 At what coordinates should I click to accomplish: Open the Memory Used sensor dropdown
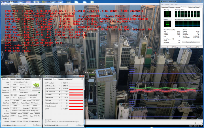coord(59,97)
